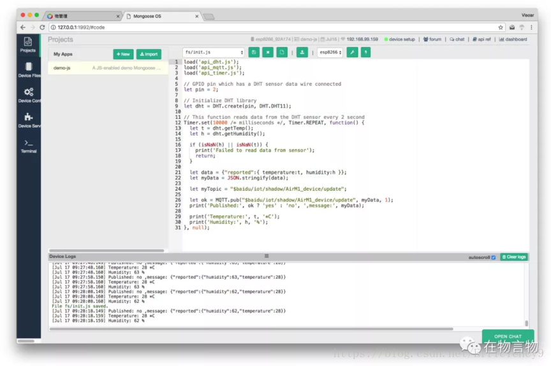551x366 pixels.
Task: Click code line 1 load api_dht.js
Action: pyautogui.click(x=211, y=62)
